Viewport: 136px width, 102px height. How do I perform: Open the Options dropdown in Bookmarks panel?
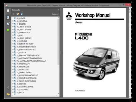(x=56, y=14)
